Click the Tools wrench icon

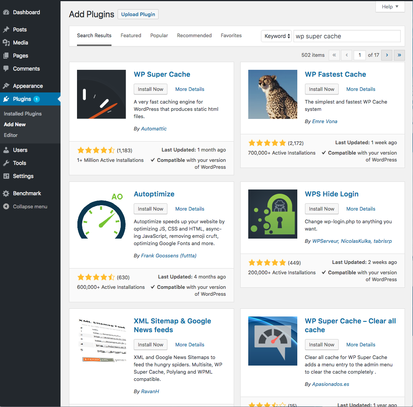coord(6,163)
